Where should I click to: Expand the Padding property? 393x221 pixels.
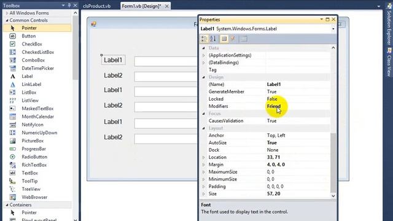click(x=203, y=187)
